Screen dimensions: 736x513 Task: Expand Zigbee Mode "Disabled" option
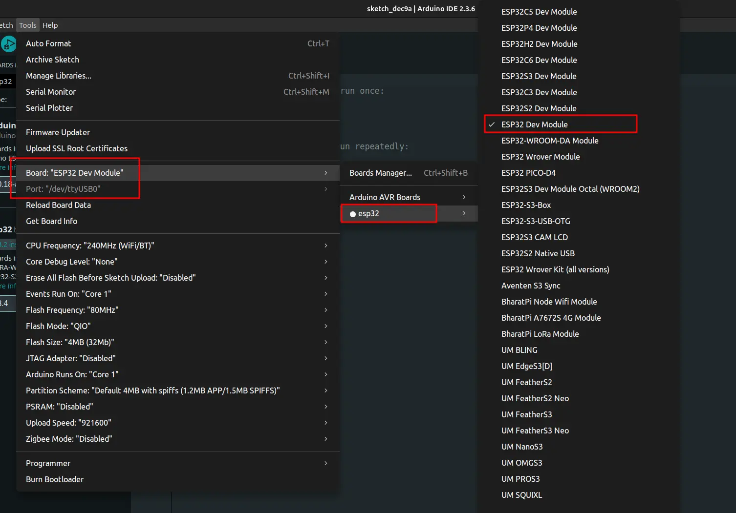[178, 439]
